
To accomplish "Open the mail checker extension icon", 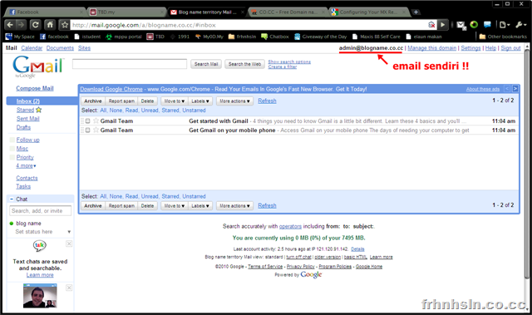I will pyautogui.click(x=461, y=25).
